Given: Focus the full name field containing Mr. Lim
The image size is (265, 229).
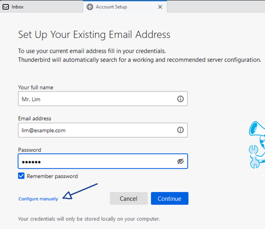Looking at the screenshot, I should (x=96, y=99).
